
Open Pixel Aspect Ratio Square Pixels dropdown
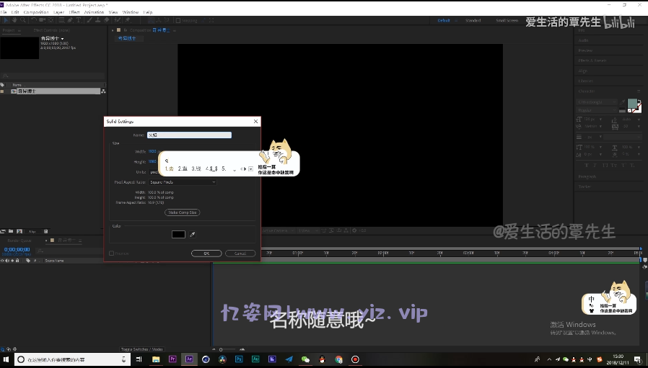(183, 182)
